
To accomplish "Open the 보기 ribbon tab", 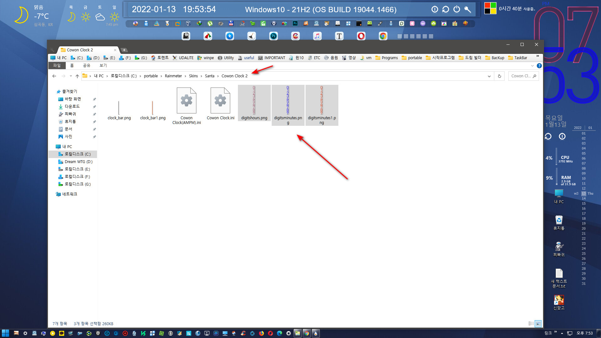I will pyautogui.click(x=103, y=65).
